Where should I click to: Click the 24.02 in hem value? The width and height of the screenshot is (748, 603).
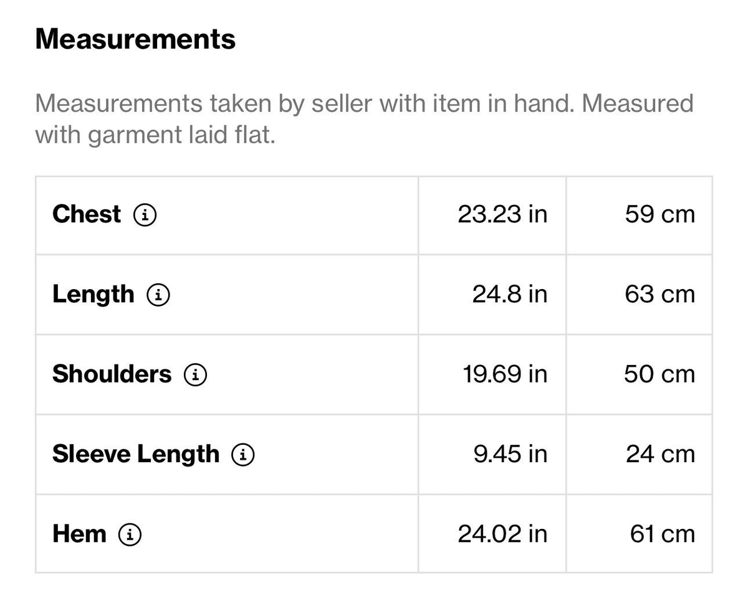[502, 534]
